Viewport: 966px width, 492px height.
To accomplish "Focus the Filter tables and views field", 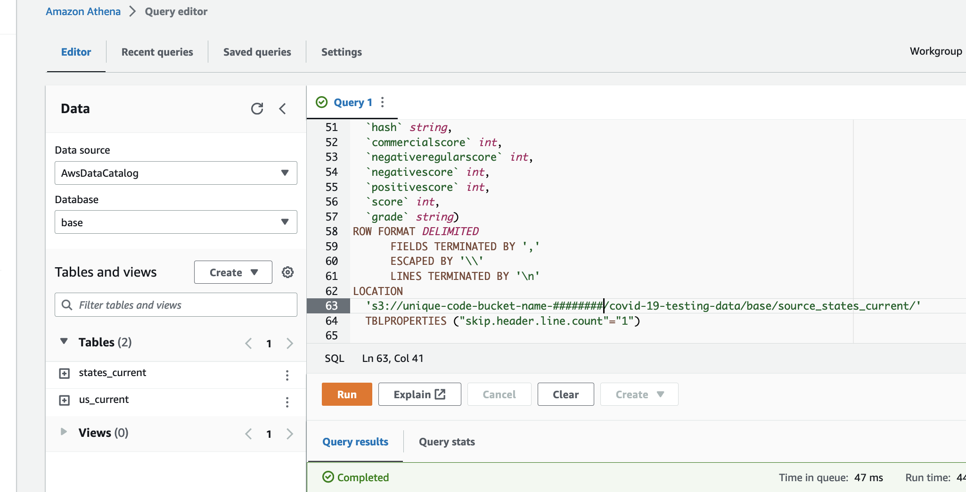I will point(176,305).
